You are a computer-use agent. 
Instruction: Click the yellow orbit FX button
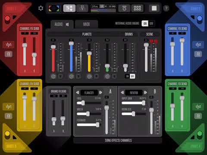[x=9, y=116]
